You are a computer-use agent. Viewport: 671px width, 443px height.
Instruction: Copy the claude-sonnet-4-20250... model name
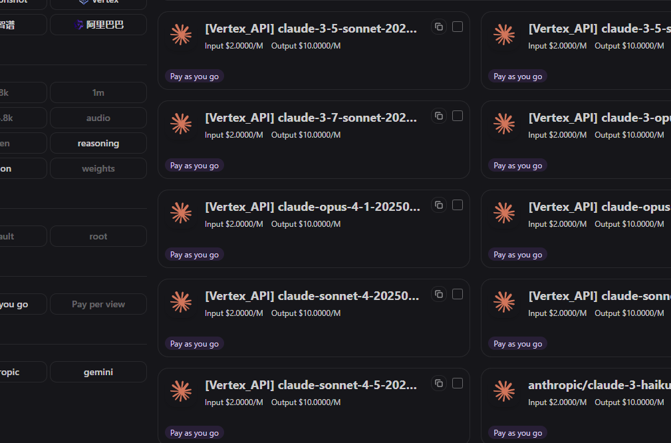tap(439, 294)
